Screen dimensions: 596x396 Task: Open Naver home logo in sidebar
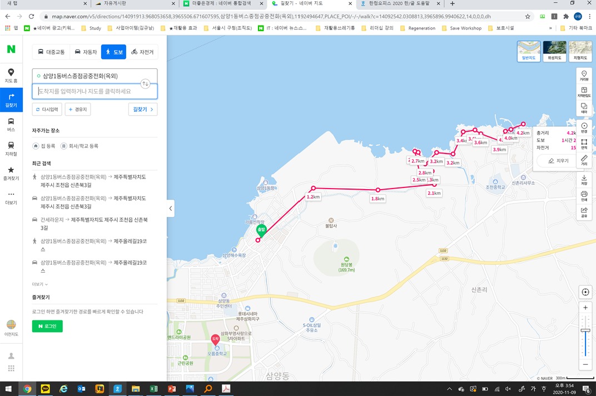pos(11,49)
